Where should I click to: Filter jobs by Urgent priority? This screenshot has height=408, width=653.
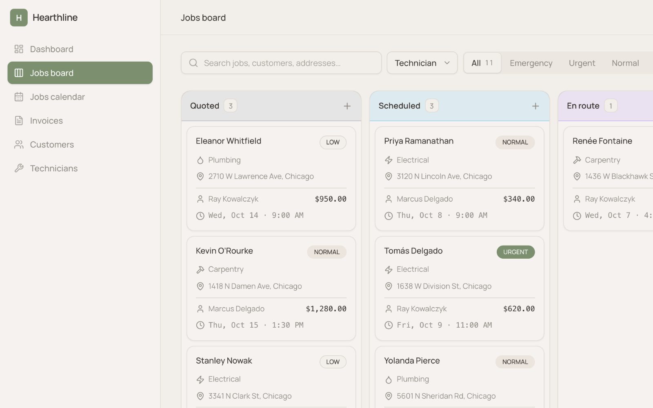582,63
